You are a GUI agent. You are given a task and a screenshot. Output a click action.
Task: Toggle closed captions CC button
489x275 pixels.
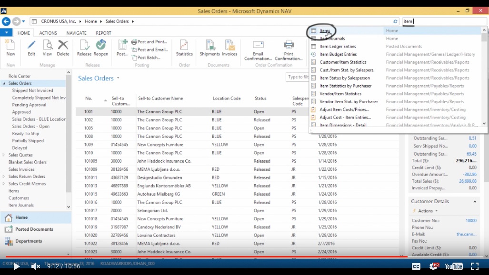point(416,266)
